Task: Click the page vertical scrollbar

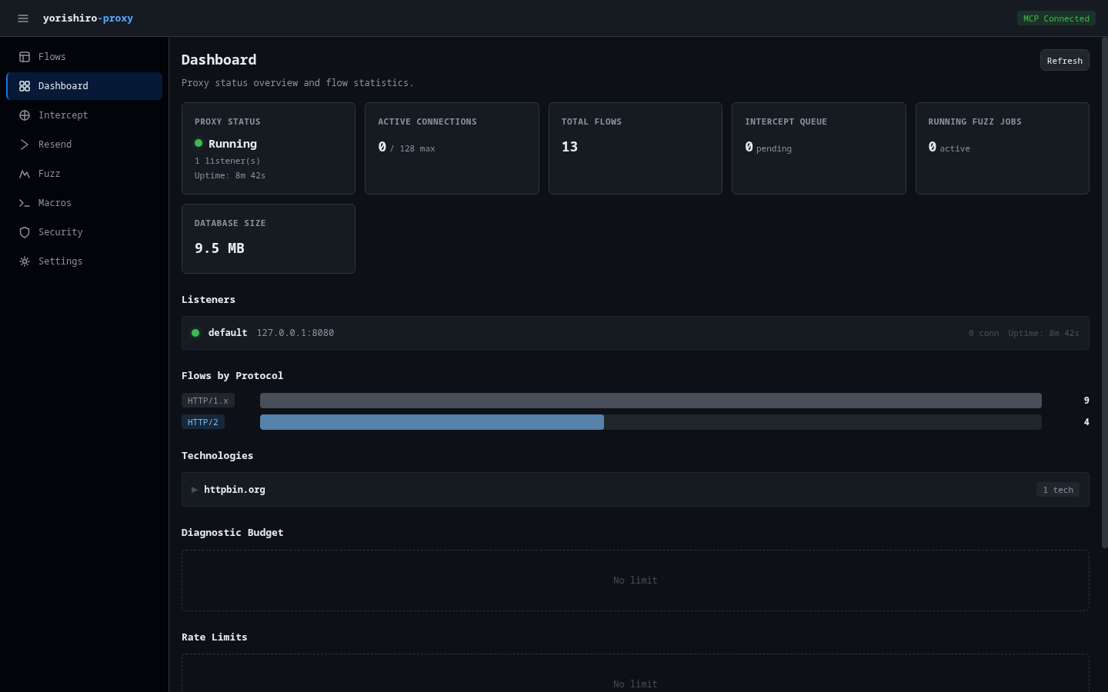Action: (1104, 292)
